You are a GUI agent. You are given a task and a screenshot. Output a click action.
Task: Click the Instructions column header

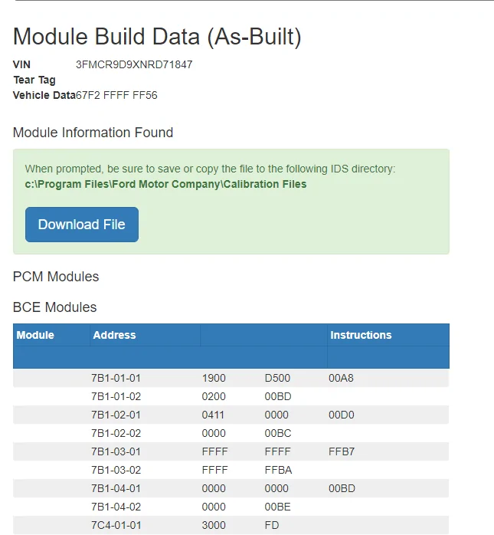361,335
